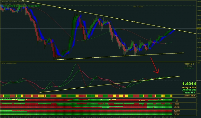Click the M15 slow row label

(177, 111)
